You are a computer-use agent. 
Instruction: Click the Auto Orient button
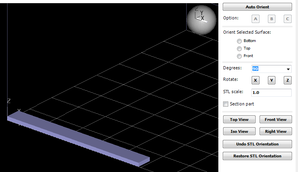257,7
